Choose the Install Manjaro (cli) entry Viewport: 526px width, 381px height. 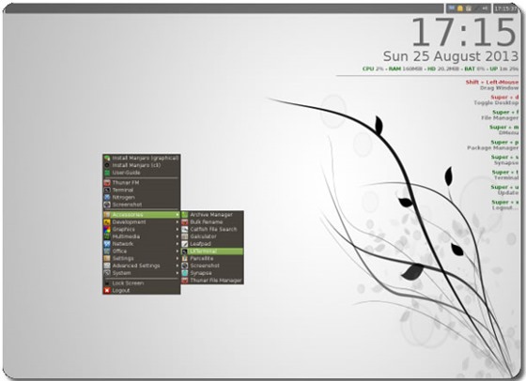pos(141,165)
